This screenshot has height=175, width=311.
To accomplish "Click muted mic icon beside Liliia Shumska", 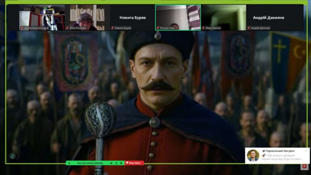I will [x=67, y=28].
